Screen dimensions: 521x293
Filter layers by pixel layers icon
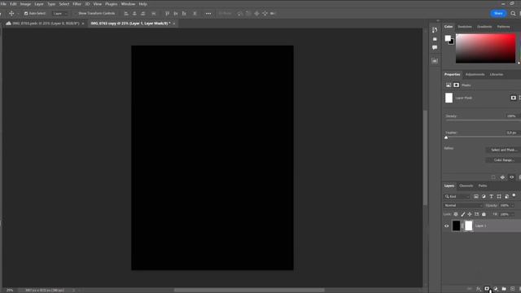click(x=476, y=196)
